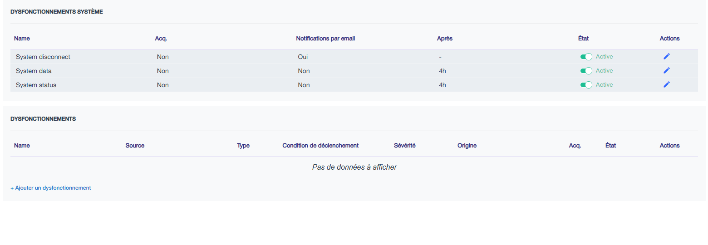Screen dimensions: 708x245
Task: Click pencil icon for System data
Action: [x=666, y=70]
